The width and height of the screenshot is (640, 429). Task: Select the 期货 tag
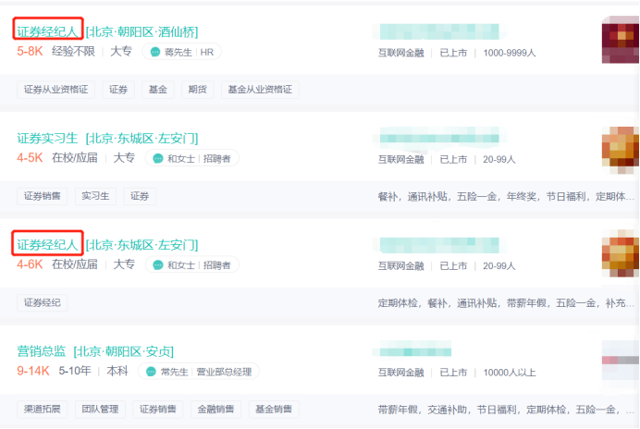[197, 90]
